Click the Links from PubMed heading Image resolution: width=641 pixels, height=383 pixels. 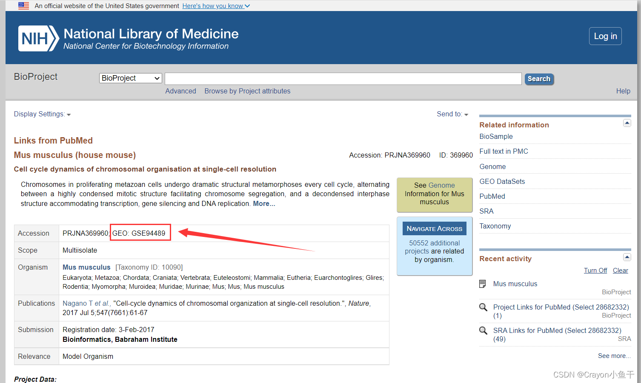coord(53,141)
